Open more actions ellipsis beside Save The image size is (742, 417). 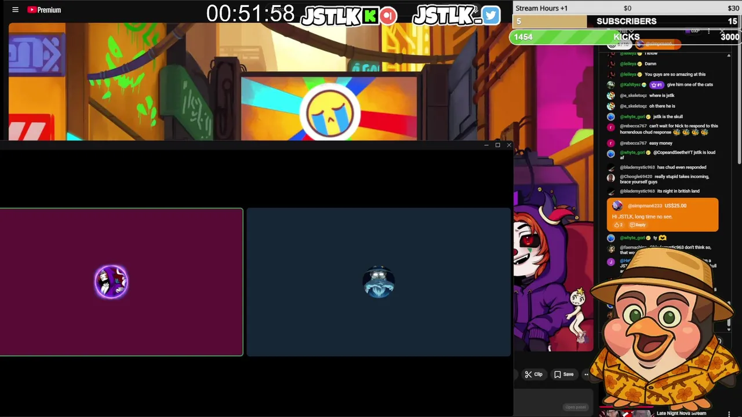(586, 375)
